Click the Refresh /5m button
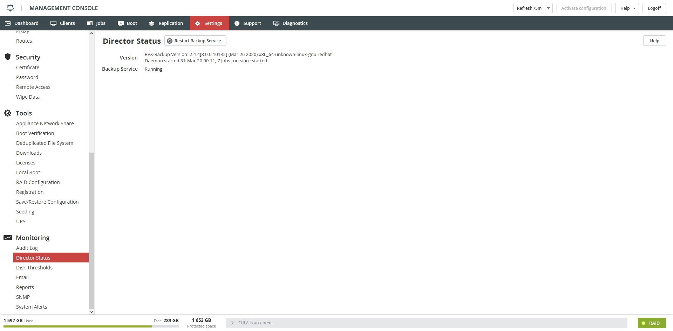 coord(529,8)
